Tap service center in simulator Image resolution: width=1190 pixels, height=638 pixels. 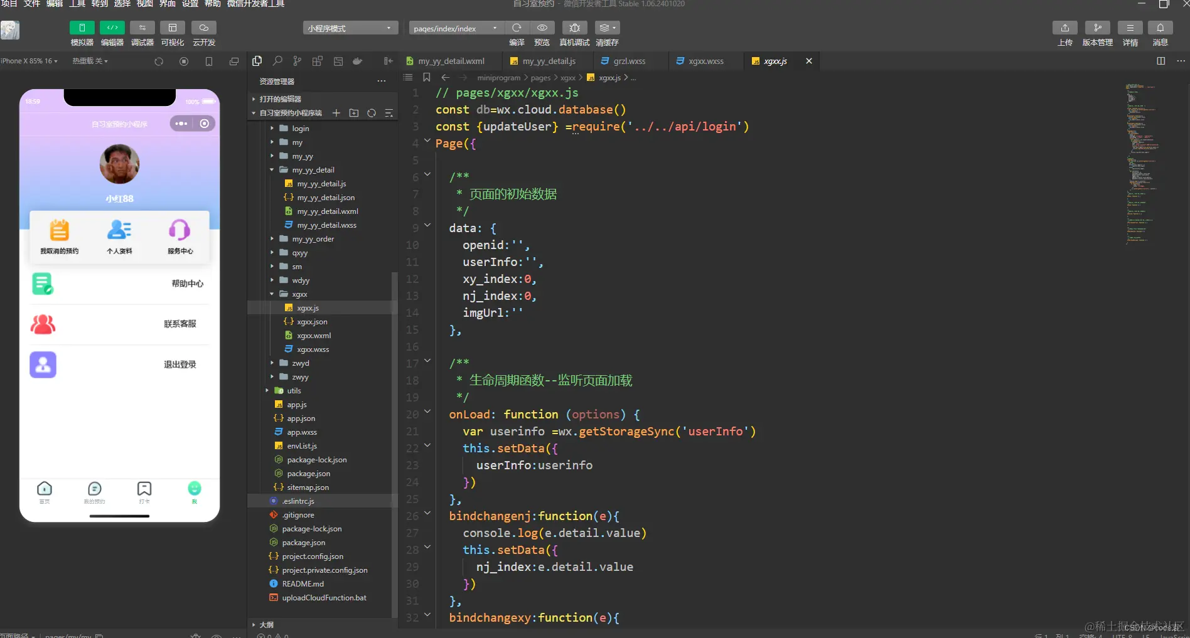click(180, 237)
